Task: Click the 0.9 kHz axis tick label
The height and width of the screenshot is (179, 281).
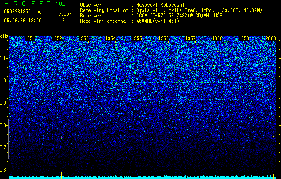Action: (4, 103)
